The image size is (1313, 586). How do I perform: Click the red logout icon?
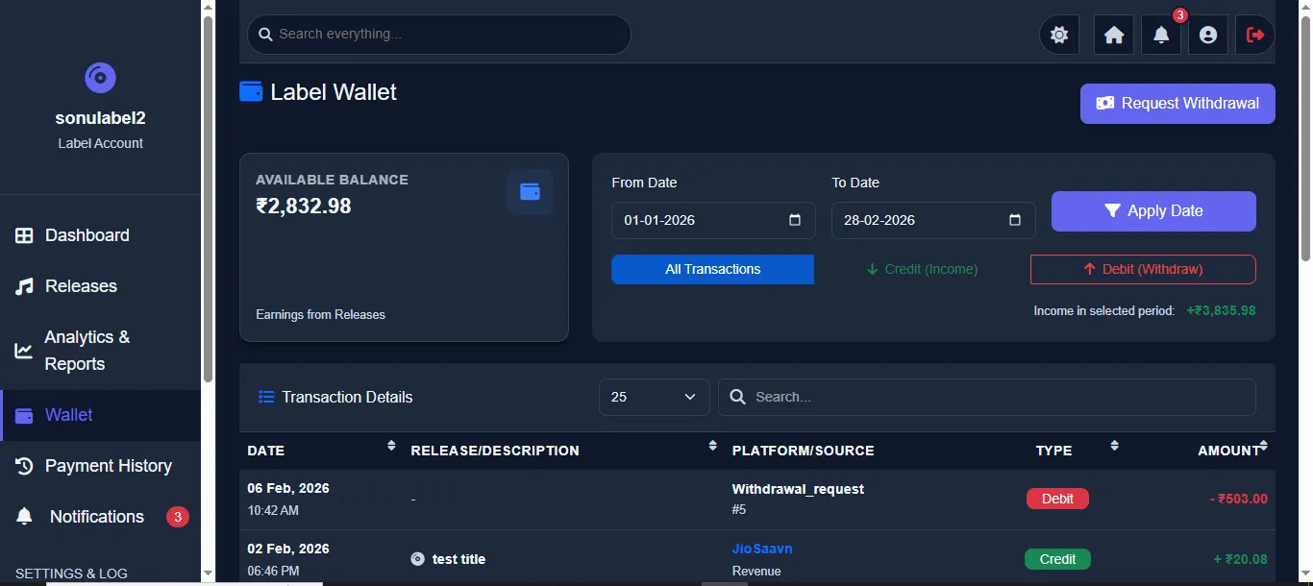point(1255,35)
